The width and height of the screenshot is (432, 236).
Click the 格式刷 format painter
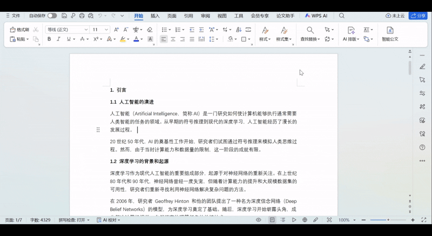pos(19,30)
